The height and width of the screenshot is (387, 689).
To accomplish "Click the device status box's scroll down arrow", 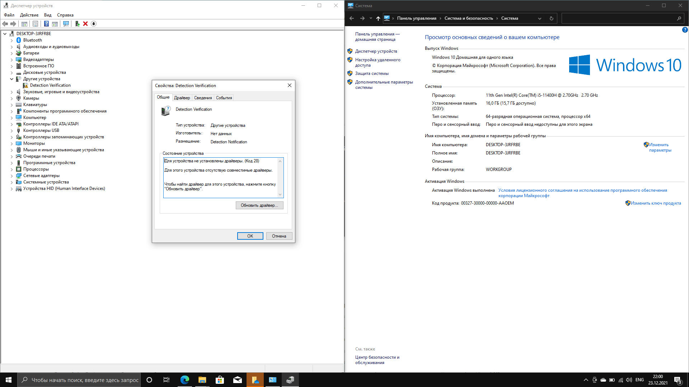I will [x=280, y=195].
